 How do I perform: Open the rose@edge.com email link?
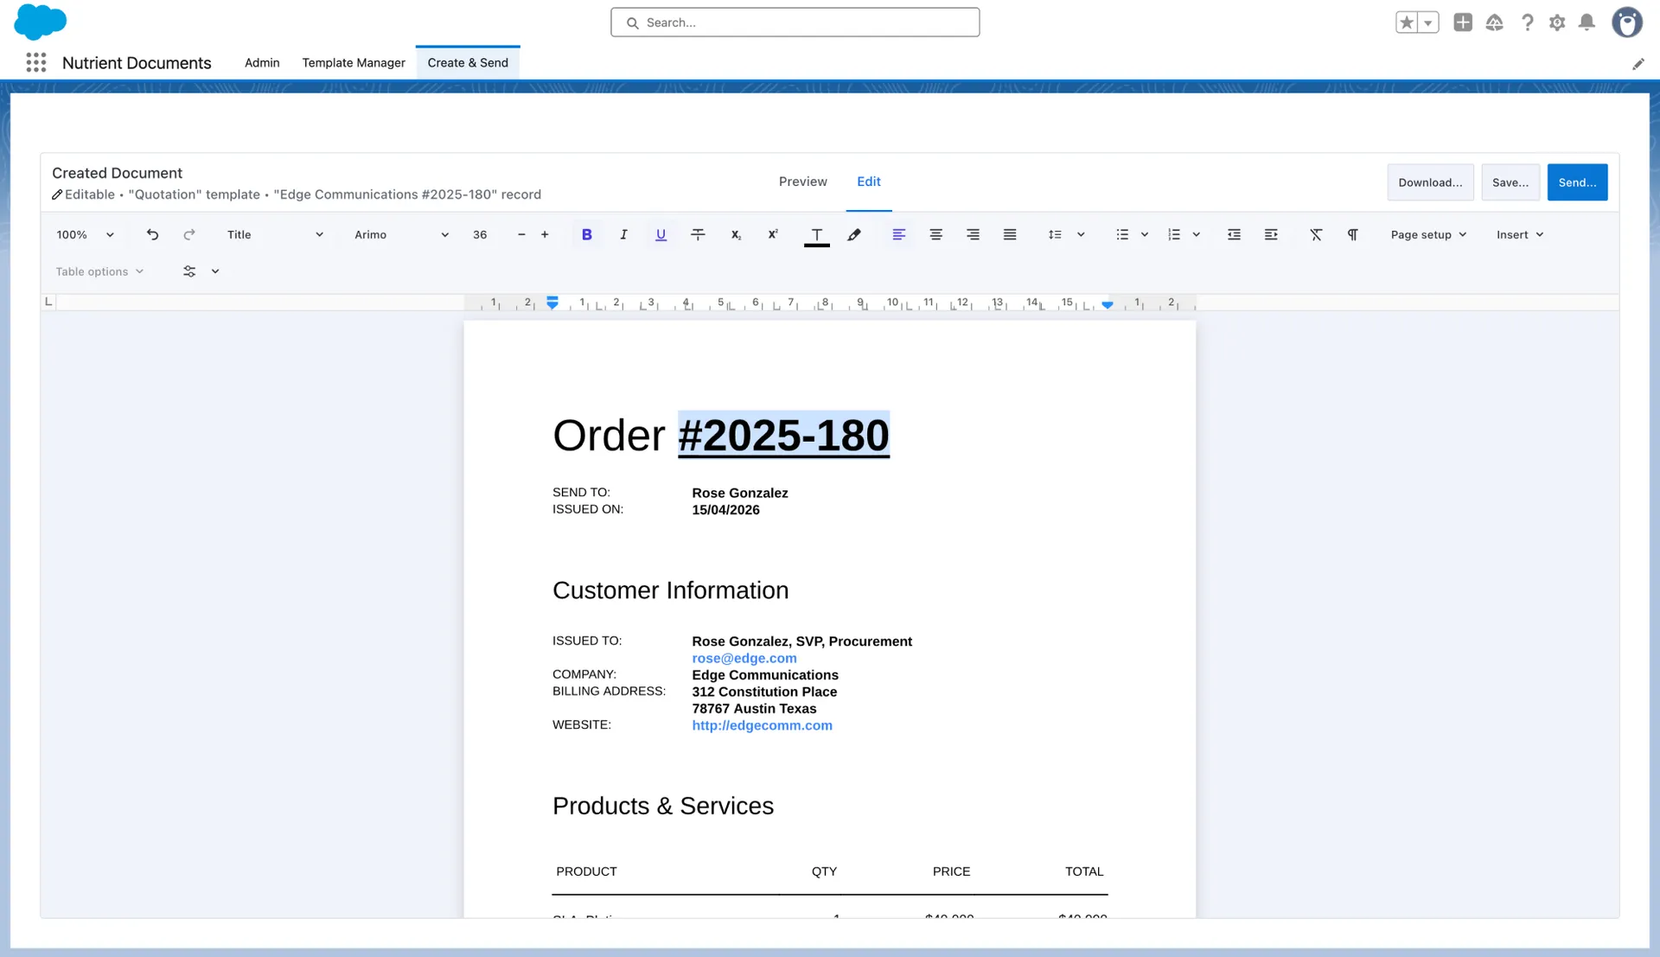click(744, 658)
